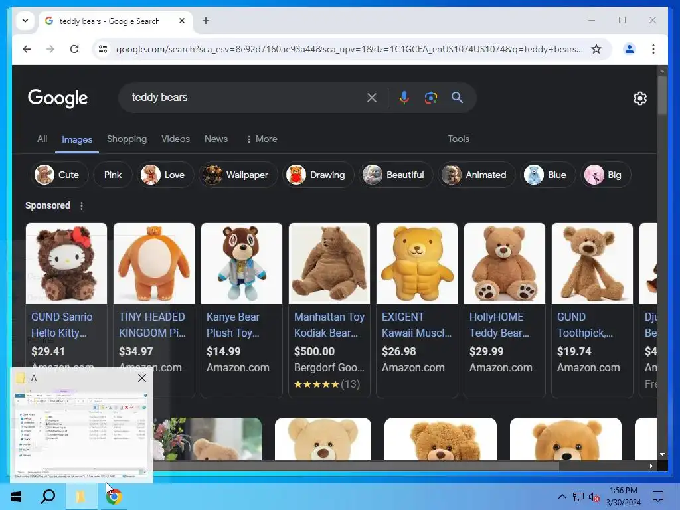680x510 pixels.
Task: Open the tab search dropdown arrow
Action: click(25, 21)
